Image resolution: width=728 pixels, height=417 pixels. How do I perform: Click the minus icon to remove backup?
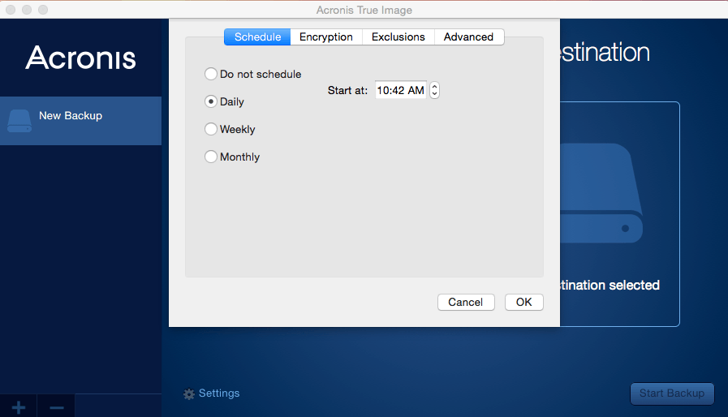pyautogui.click(x=57, y=408)
